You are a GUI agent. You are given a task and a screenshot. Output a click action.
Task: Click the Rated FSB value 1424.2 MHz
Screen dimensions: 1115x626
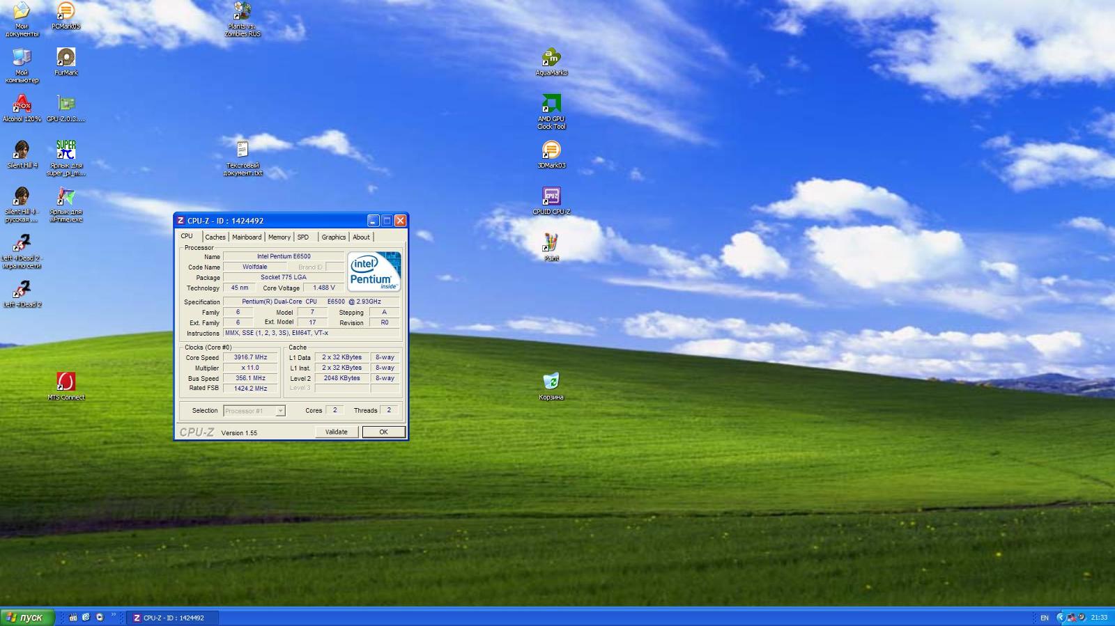pos(250,389)
